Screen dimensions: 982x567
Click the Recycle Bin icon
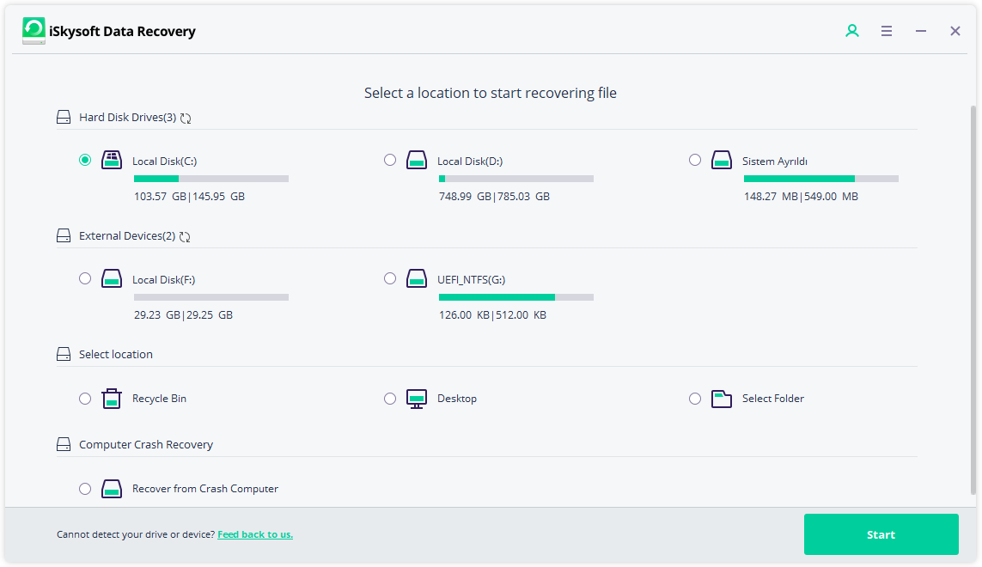[x=112, y=398]
